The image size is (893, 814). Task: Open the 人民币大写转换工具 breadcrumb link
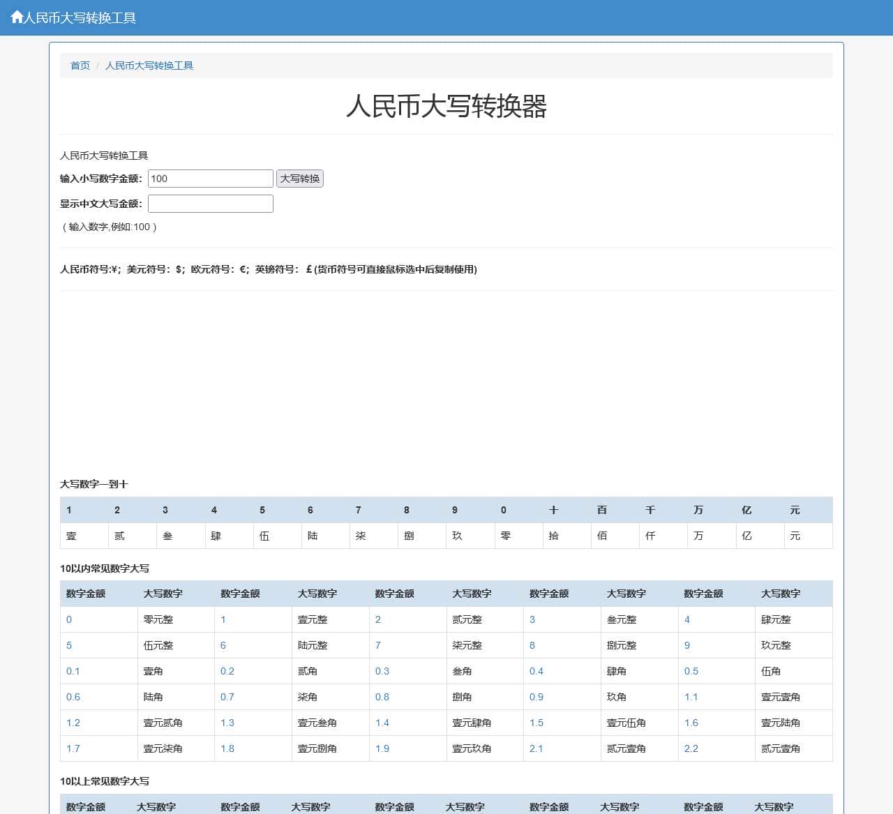(149, 66)
